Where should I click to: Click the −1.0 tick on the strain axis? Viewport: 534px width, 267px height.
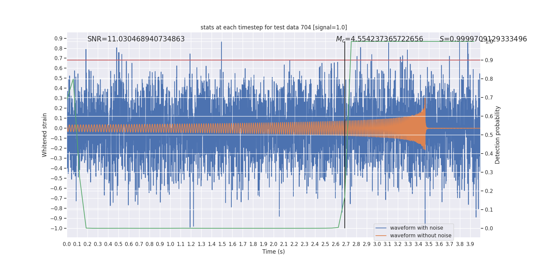[x=56, y=229]
